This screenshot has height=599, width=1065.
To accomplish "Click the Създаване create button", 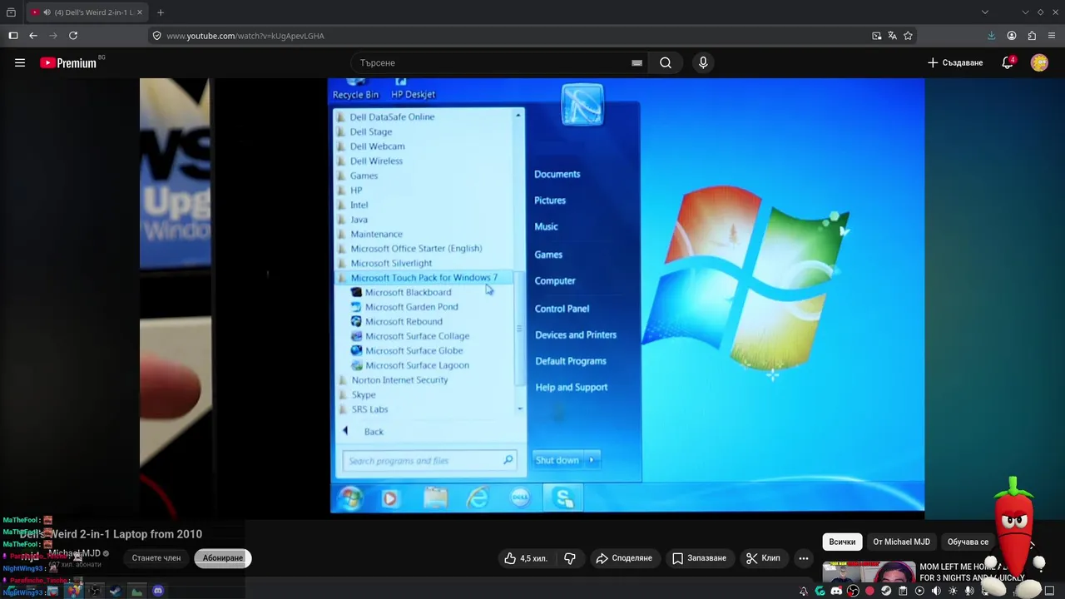I will (x=955, y=62).
